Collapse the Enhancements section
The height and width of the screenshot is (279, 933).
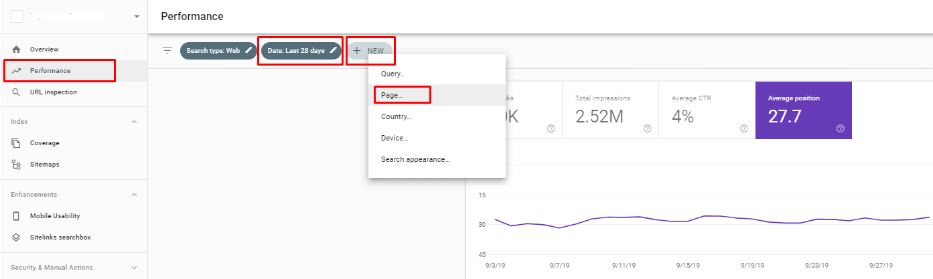[x=134, y=195]
